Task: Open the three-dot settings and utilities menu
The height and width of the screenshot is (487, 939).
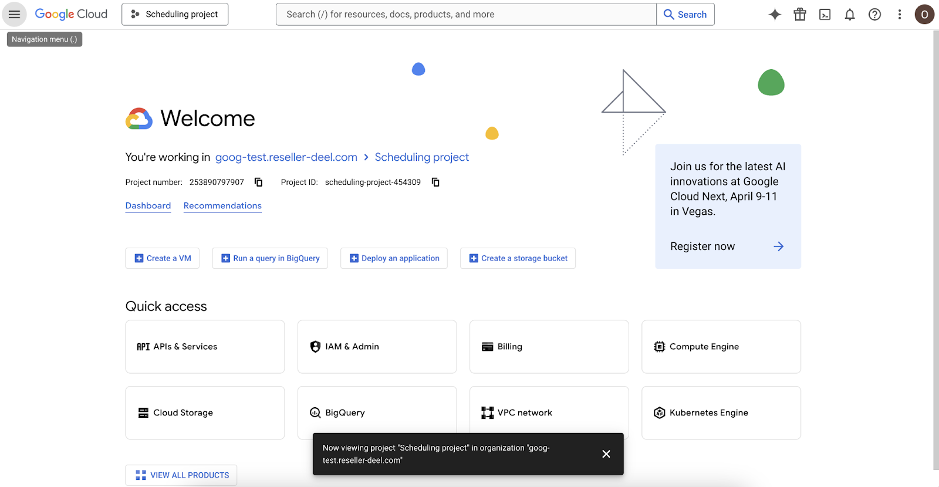Action: [x=900, y=15]
